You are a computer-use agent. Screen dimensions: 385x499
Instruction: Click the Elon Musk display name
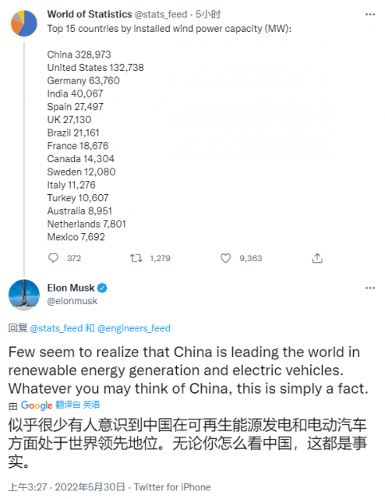pyautogui.click(x=71, y=288)
